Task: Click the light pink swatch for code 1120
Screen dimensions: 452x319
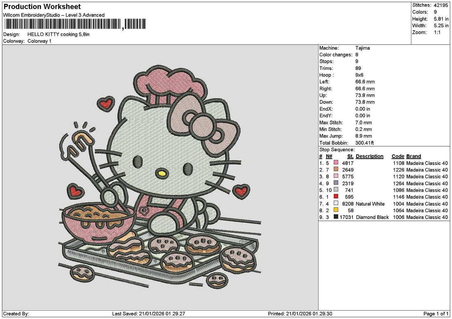Action: pos(336,176)
